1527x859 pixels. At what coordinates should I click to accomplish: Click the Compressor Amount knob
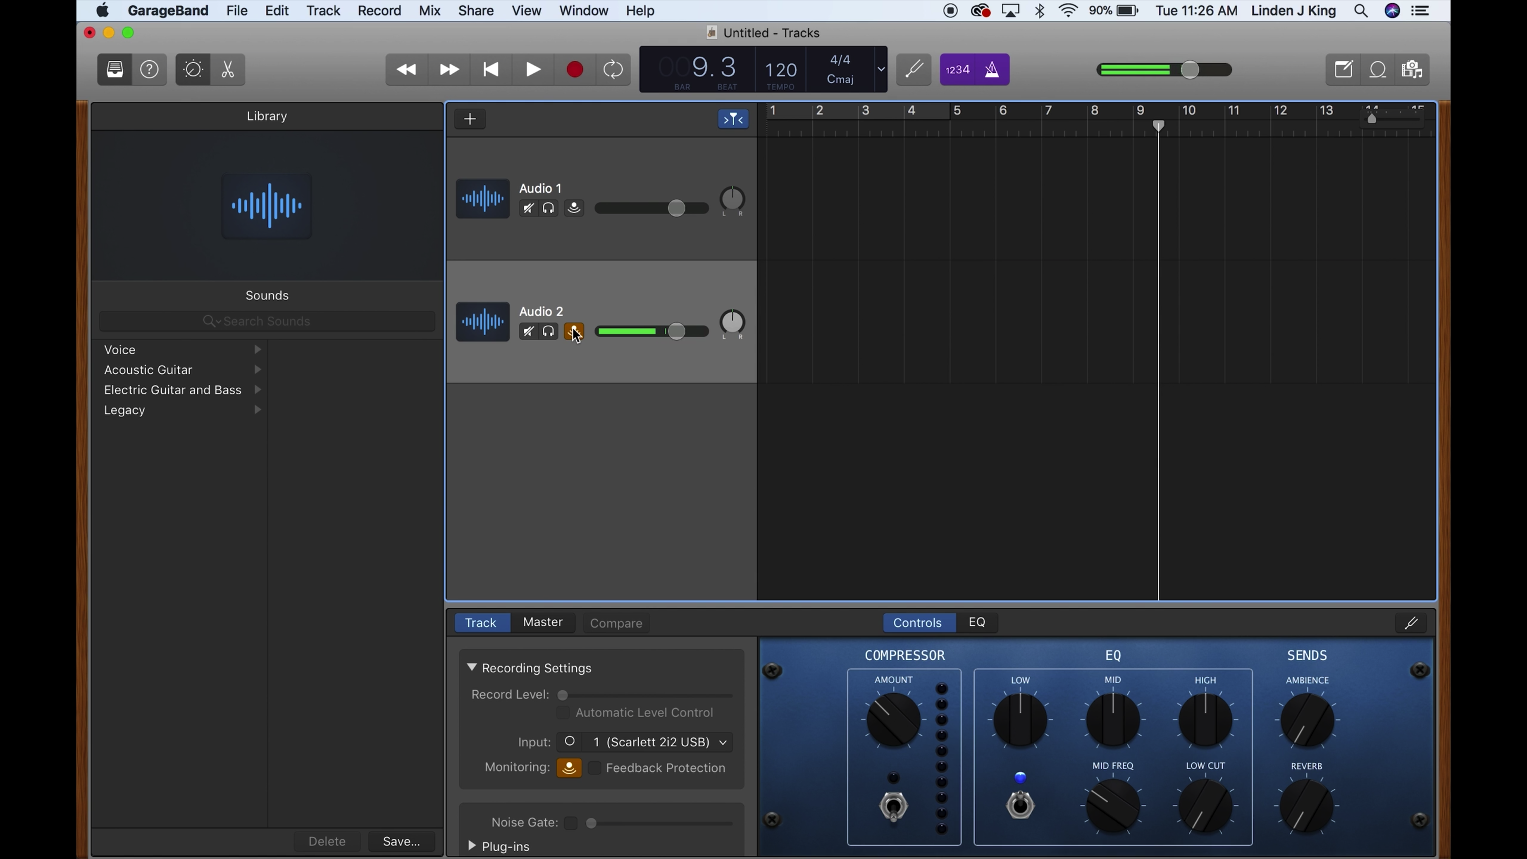[x=893, y=720]
